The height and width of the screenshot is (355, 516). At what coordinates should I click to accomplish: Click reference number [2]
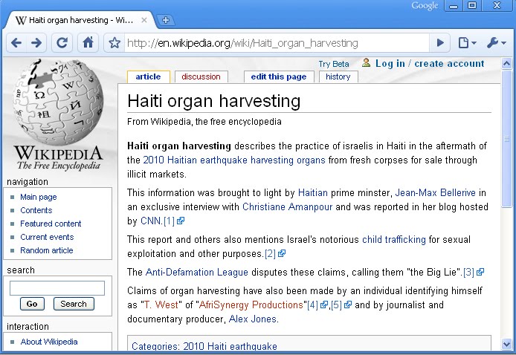point(270,254)
